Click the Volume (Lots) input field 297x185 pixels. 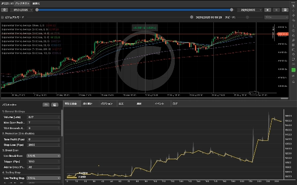coord(44,117)
